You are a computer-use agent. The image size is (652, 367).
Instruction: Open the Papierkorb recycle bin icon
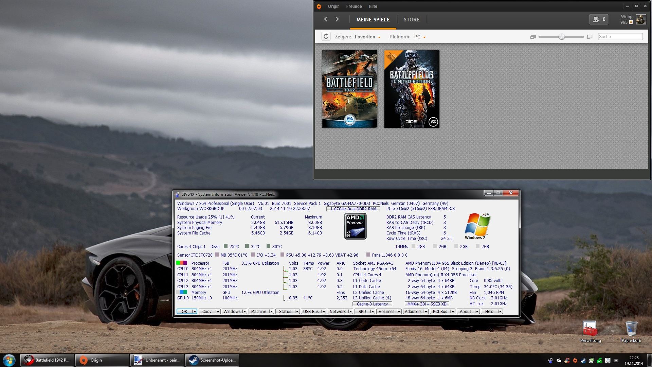pos(631,331)
